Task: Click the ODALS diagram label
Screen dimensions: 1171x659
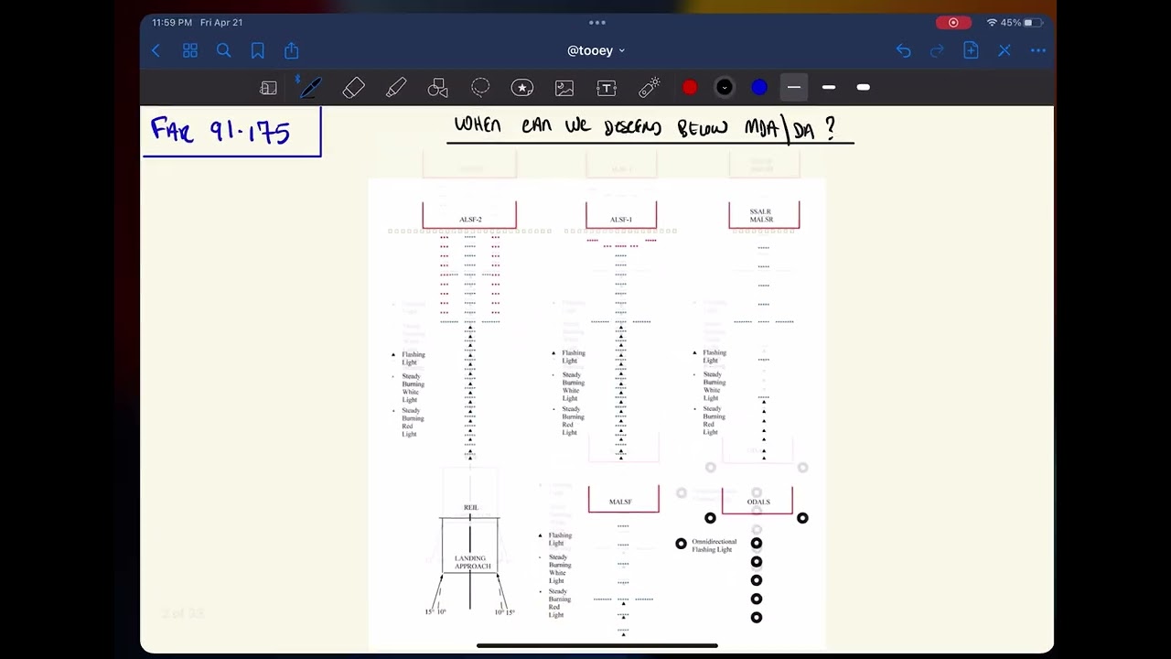Action: tap(758, 502)
